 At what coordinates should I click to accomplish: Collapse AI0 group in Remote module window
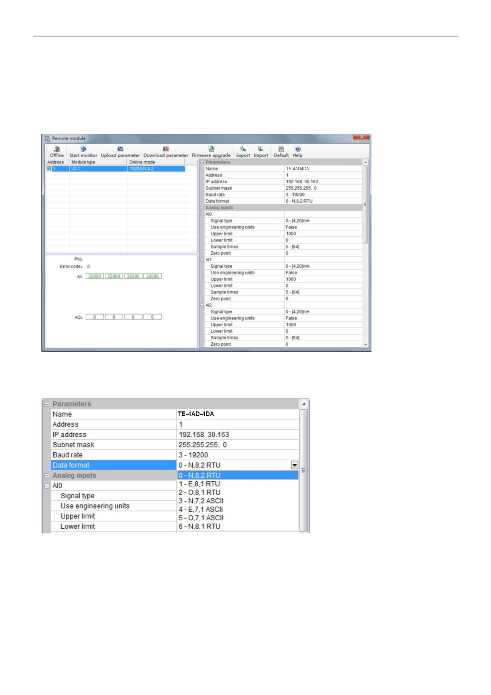(202, 214)
